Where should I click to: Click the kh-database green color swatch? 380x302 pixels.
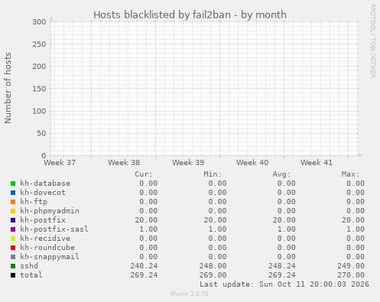click(x=13, y=183)
